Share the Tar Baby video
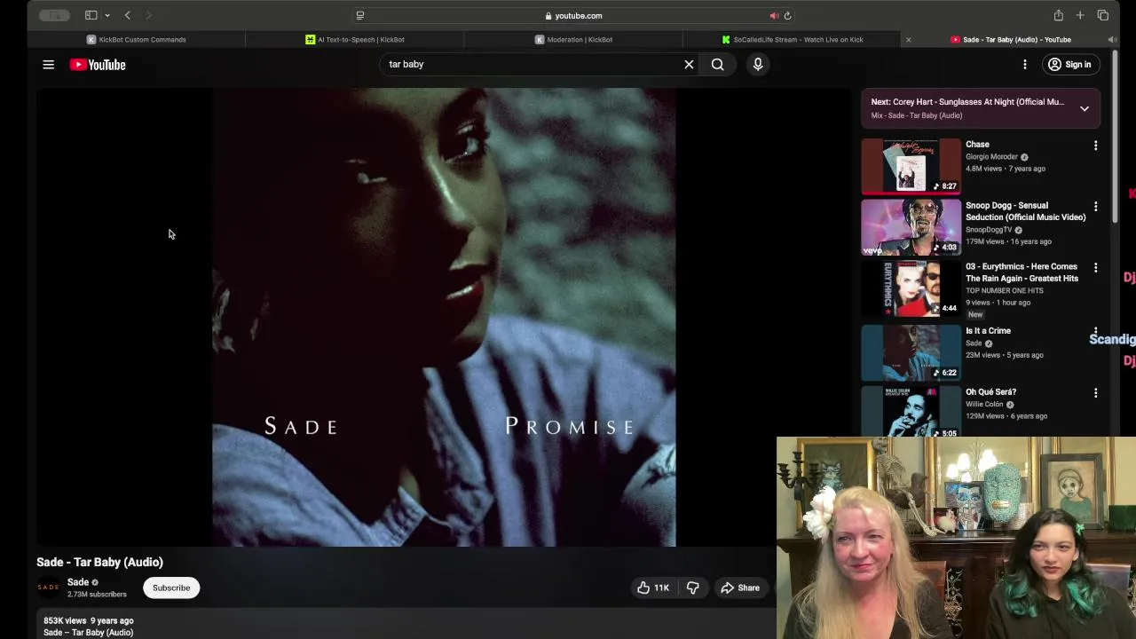1136x639 pixels. tap(740, 588)
